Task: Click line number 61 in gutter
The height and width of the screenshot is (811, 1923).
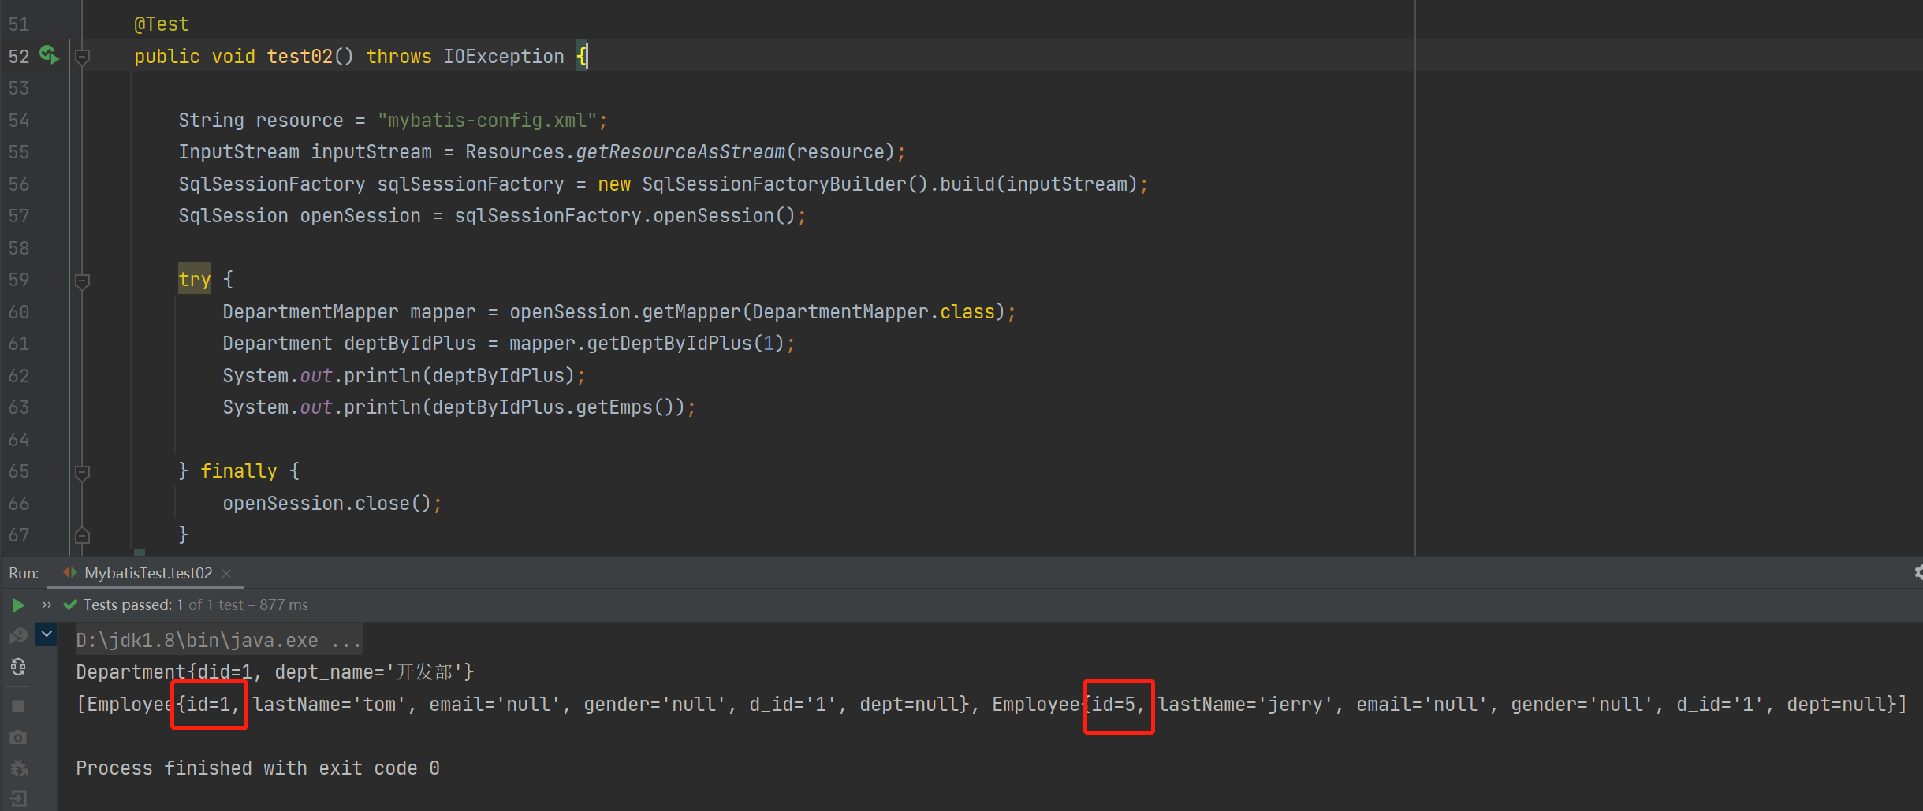Action: (x=19, y=344)
